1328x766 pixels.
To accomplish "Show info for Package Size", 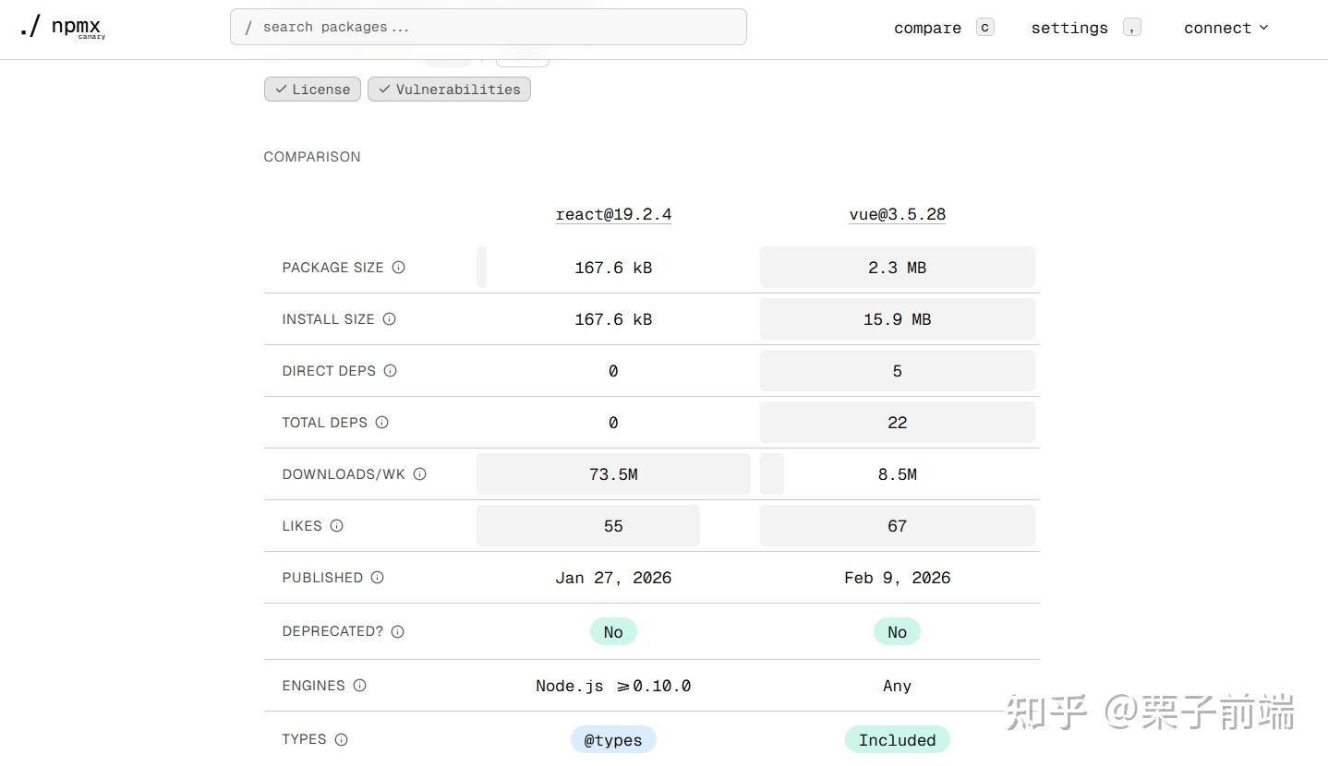I will 399,268.
